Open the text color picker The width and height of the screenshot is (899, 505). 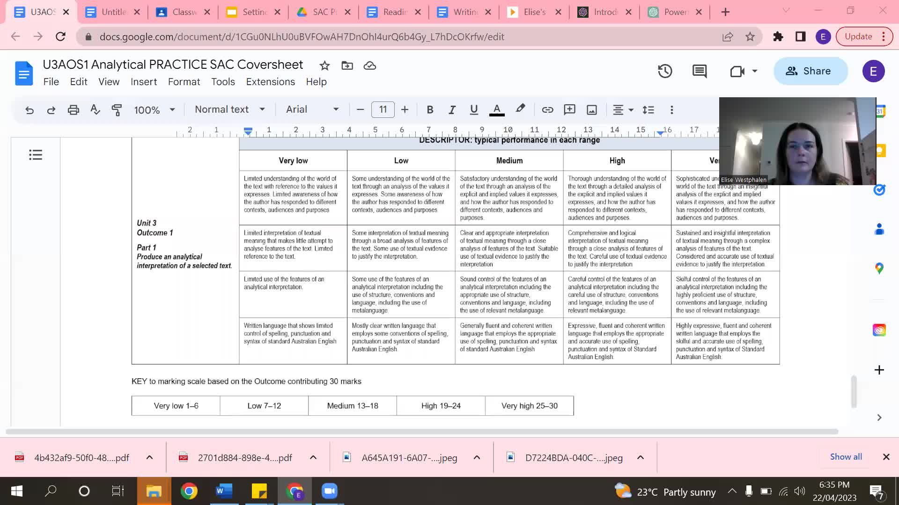(497, 110)
